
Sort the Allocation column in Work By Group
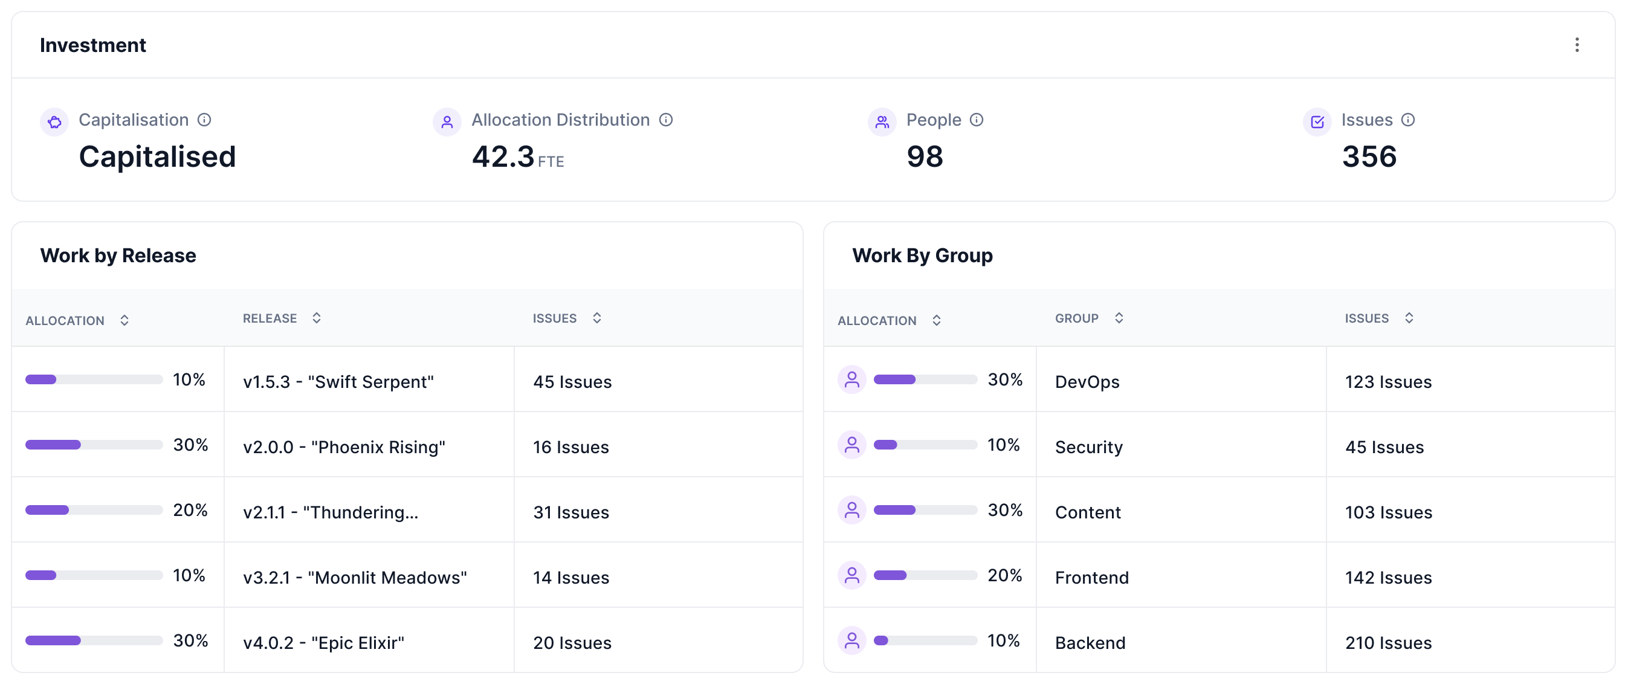point(937,320)
